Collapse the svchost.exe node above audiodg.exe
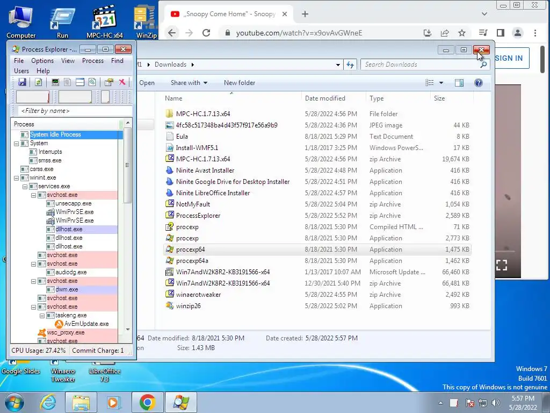Viewport: 550px width, 413px height. 34,264
